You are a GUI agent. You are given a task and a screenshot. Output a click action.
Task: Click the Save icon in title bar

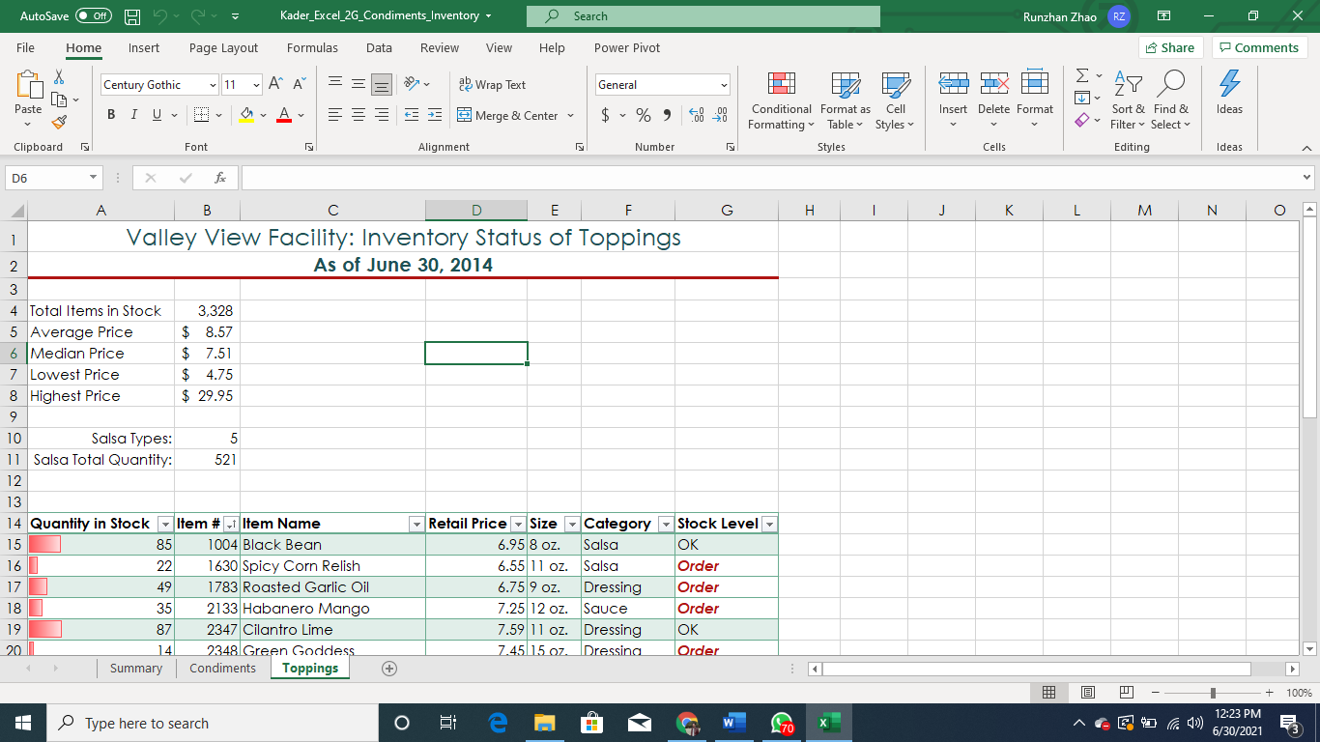pyautogui.click(x=132, y=16)
